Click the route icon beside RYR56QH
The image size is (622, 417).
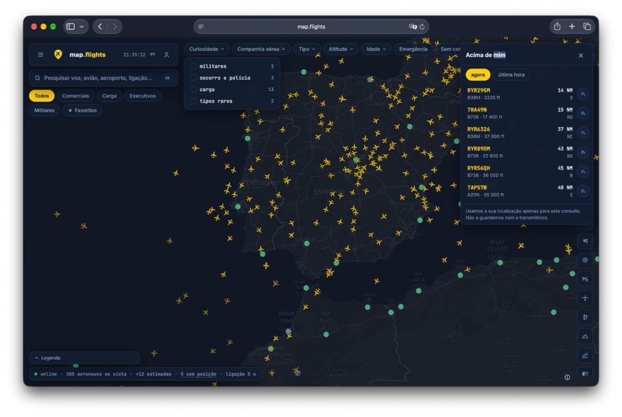click(583, 172)
